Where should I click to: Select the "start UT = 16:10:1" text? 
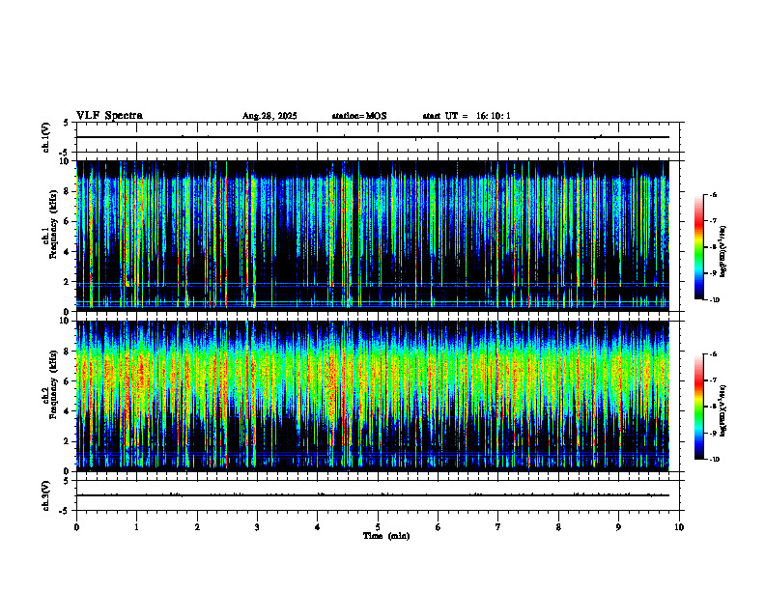pyautogui.click(x=467, y=116)
